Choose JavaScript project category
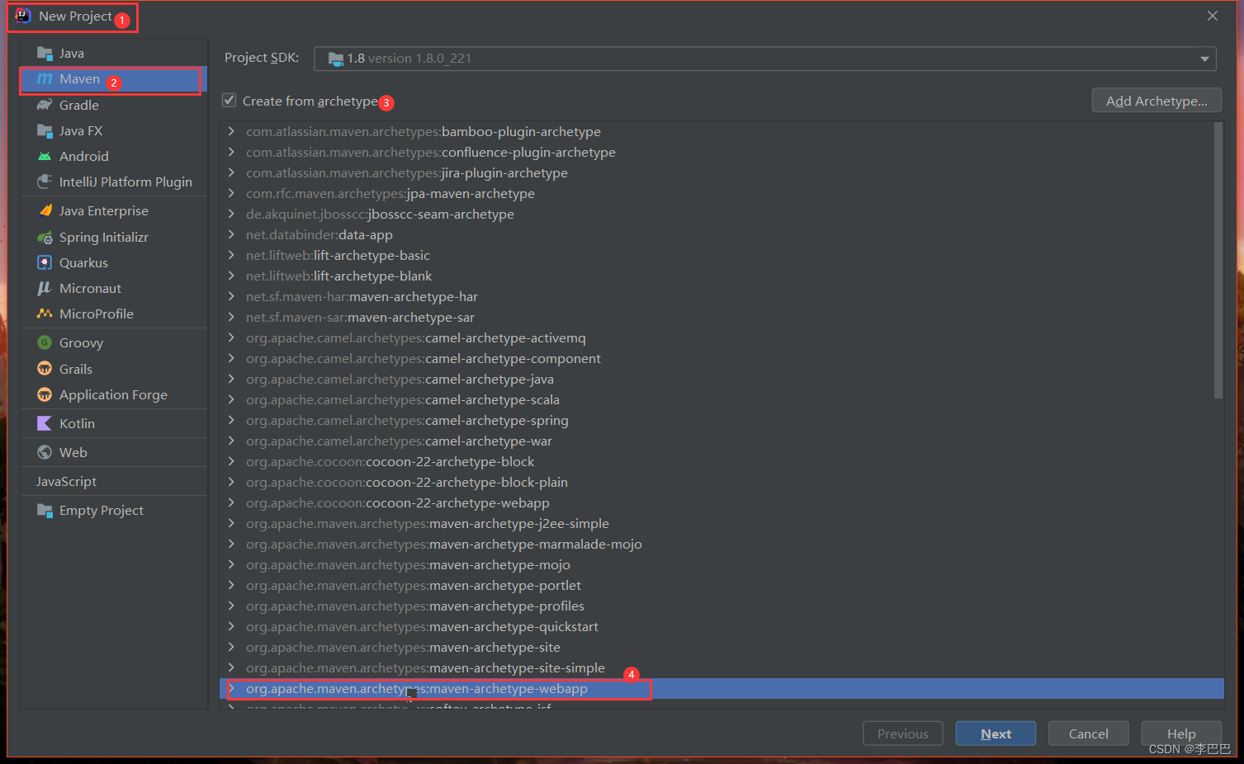 click(x=114, y=481)
